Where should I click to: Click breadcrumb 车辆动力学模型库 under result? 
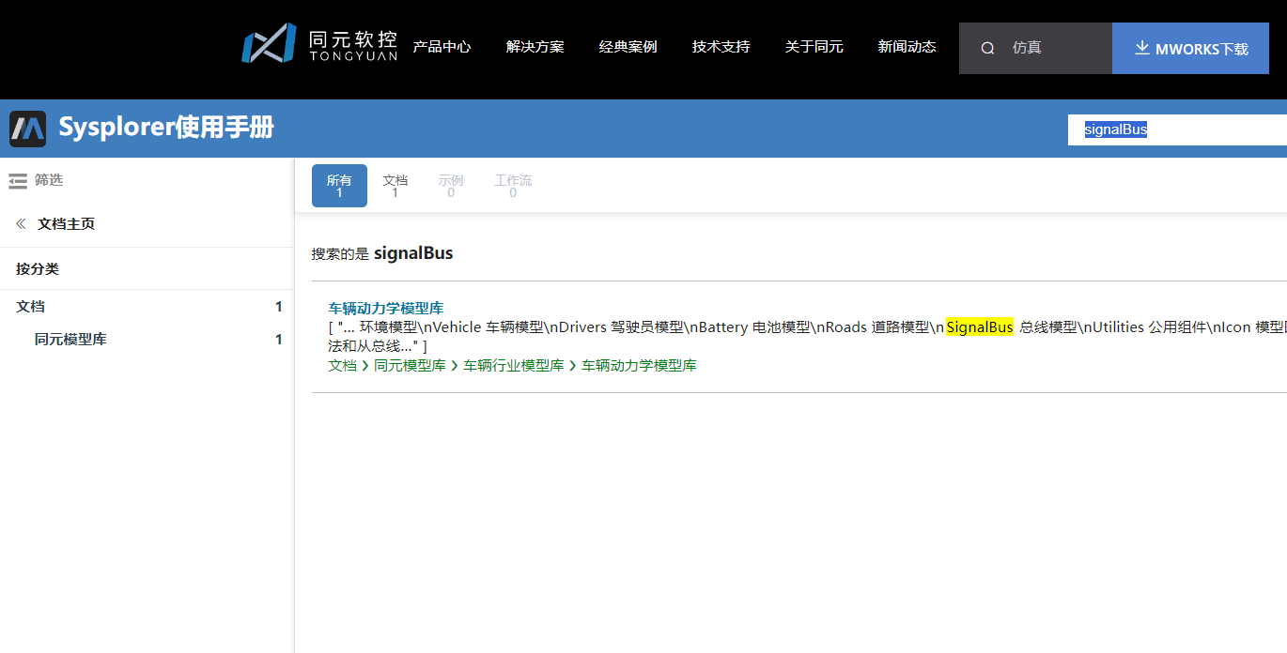click(x=639, y=365)
